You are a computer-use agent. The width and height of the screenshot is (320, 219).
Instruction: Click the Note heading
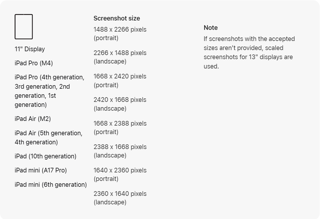[x=211, y=28]
